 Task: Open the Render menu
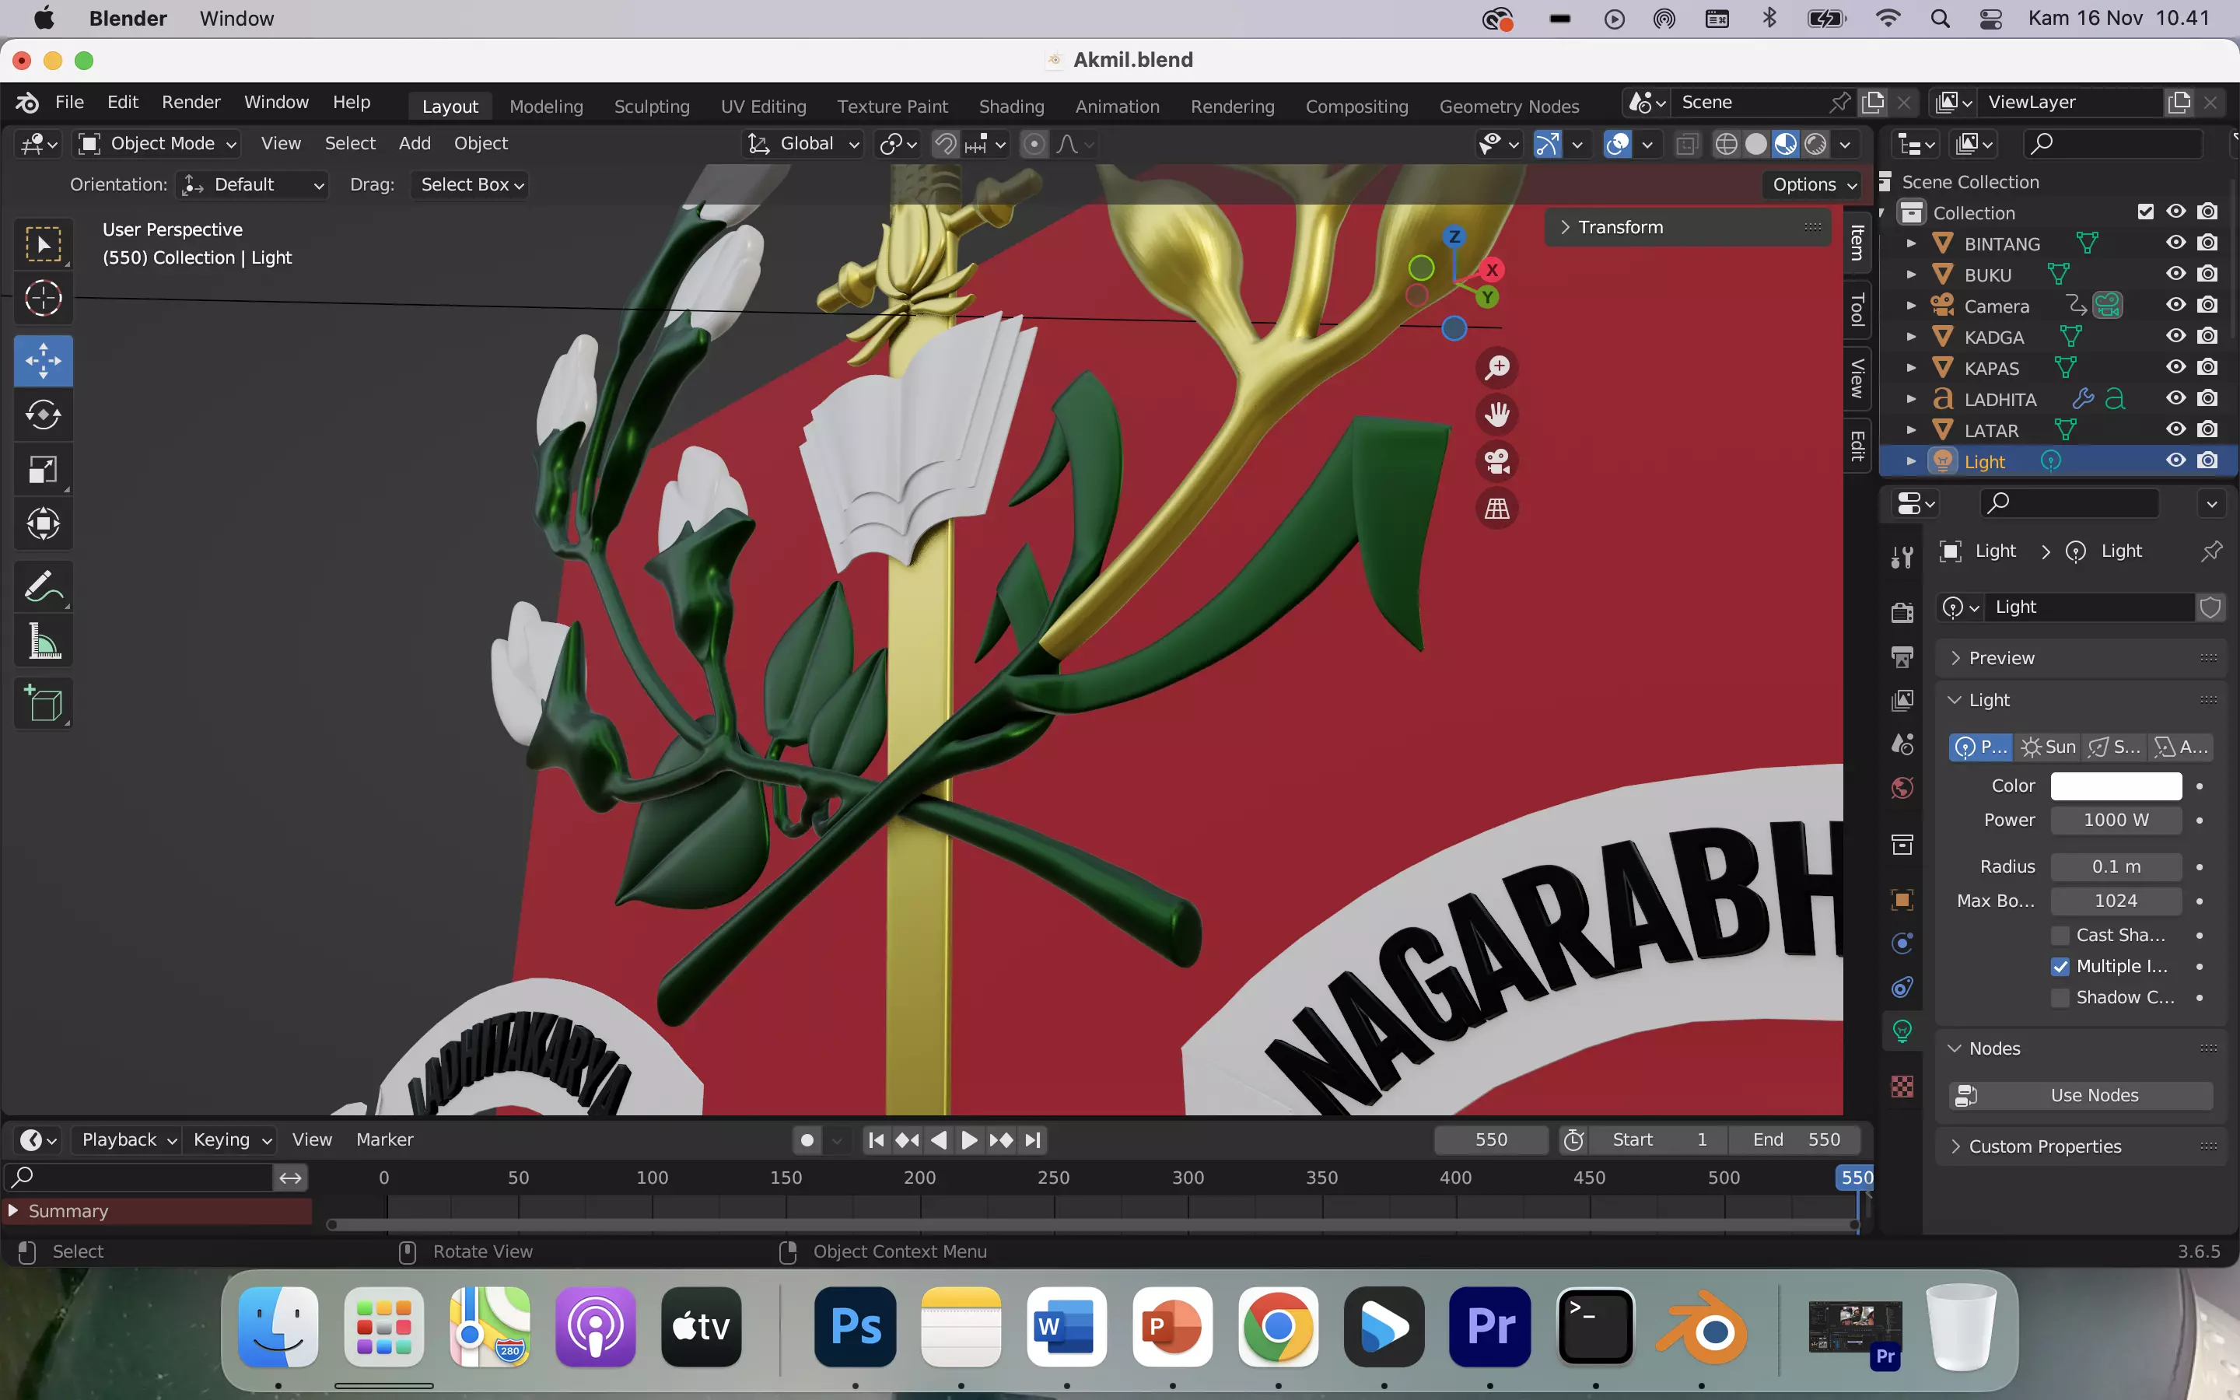pyautogui.click(x=191, y=102)
